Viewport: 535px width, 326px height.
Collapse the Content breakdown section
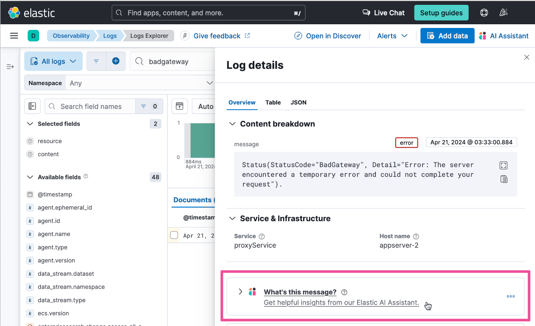tap(232, 124)
